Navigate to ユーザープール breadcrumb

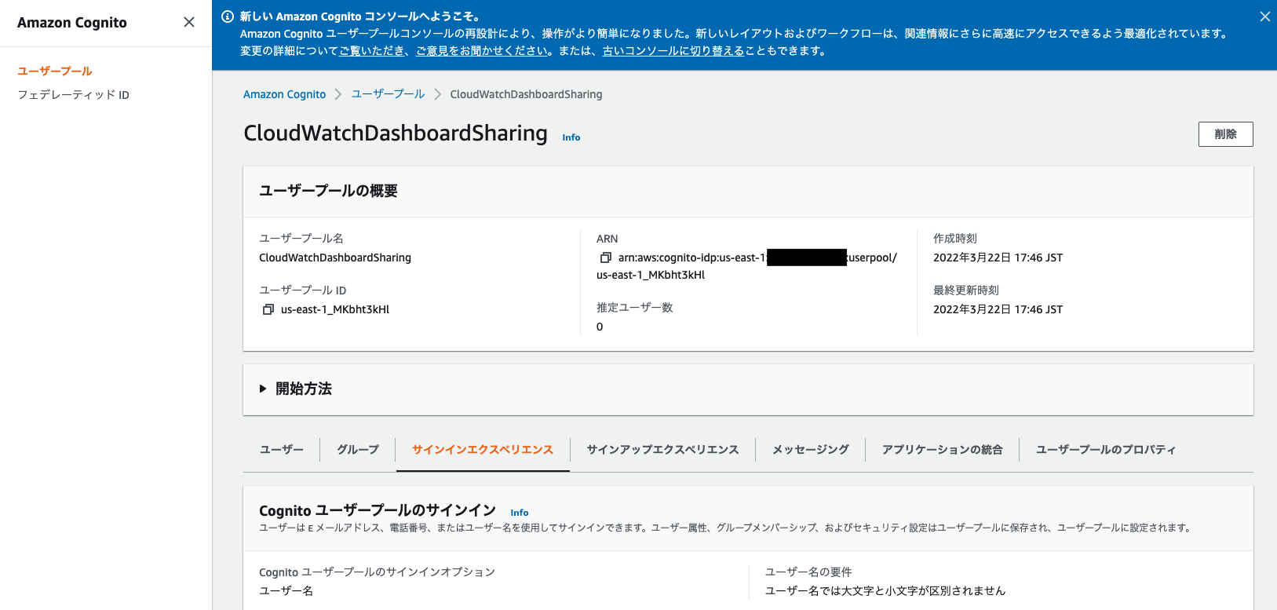pos(388,94)
